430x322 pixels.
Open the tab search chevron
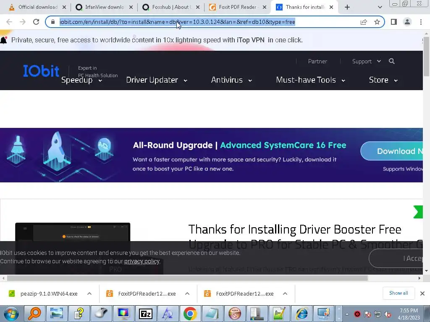[x=380, y=7]
